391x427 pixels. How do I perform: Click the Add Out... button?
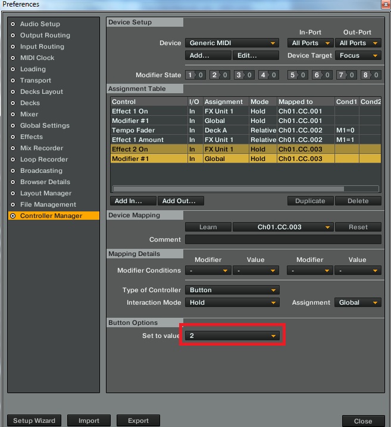click(181, 201)
